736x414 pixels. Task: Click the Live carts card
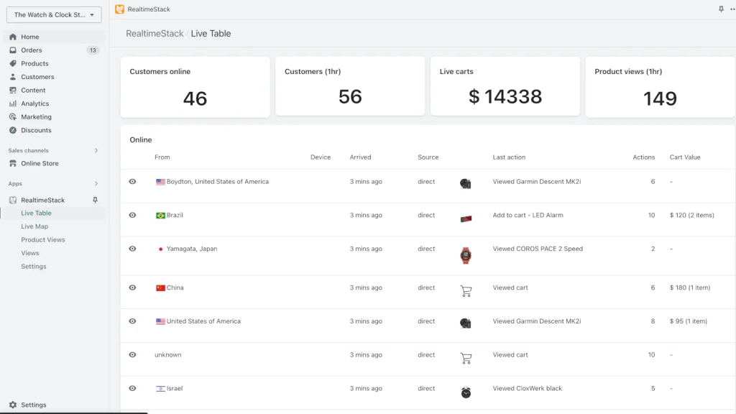coord(505,86)
